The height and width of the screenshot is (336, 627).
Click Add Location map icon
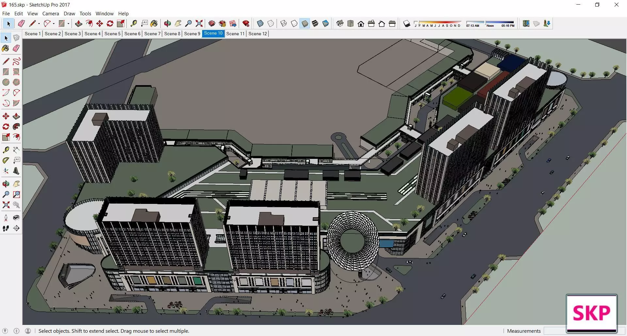tap(526, 23)
